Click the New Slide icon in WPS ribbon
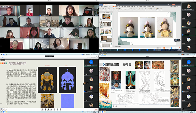The height and width of the screenshot is (113, 196). click(x=114, y=9)
